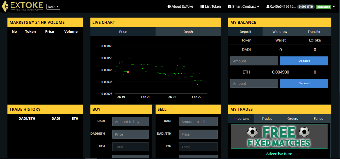The image size is (340, 159).
Task: Click the No column header in Markets
Action: coord(14,32)
